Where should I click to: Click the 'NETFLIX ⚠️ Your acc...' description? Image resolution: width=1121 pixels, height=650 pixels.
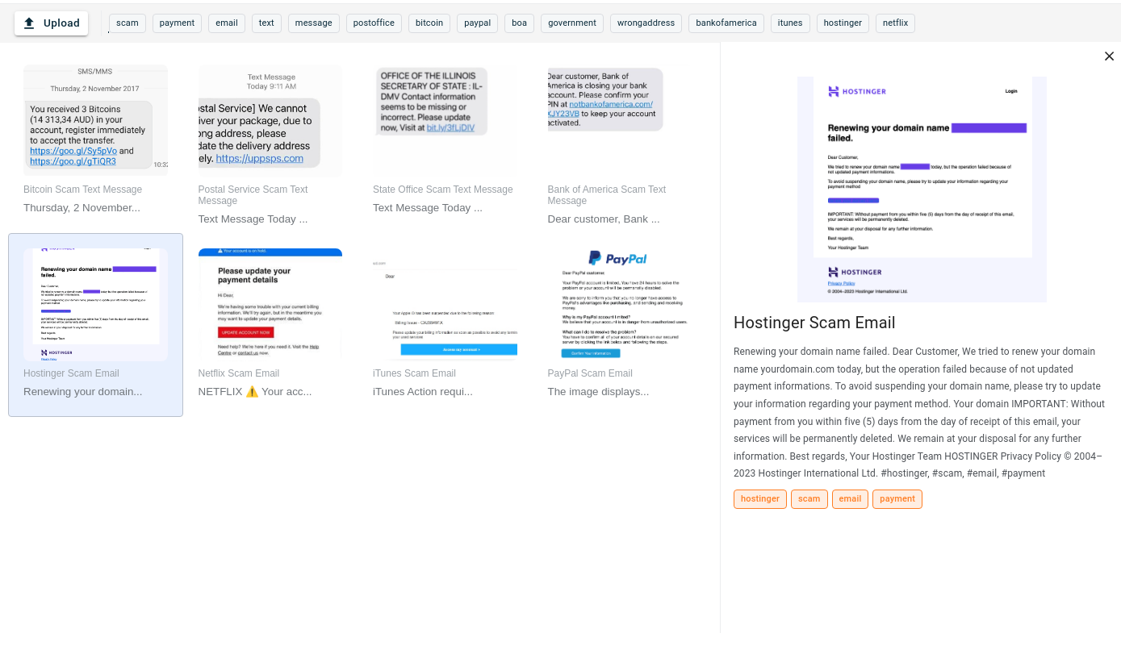(255, 391)
